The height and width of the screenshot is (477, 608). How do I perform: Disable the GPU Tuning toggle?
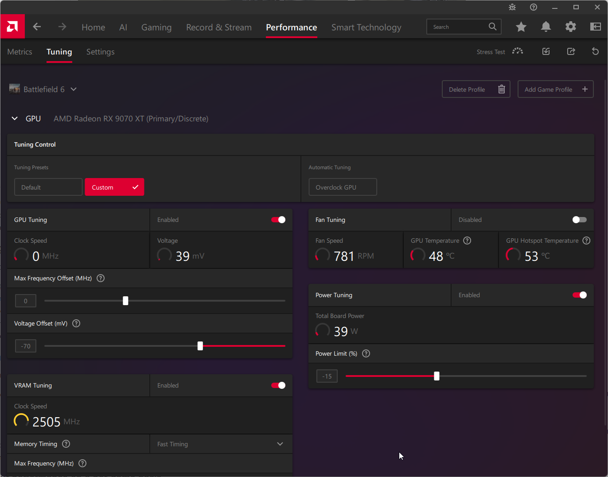(x=278, y=220)
